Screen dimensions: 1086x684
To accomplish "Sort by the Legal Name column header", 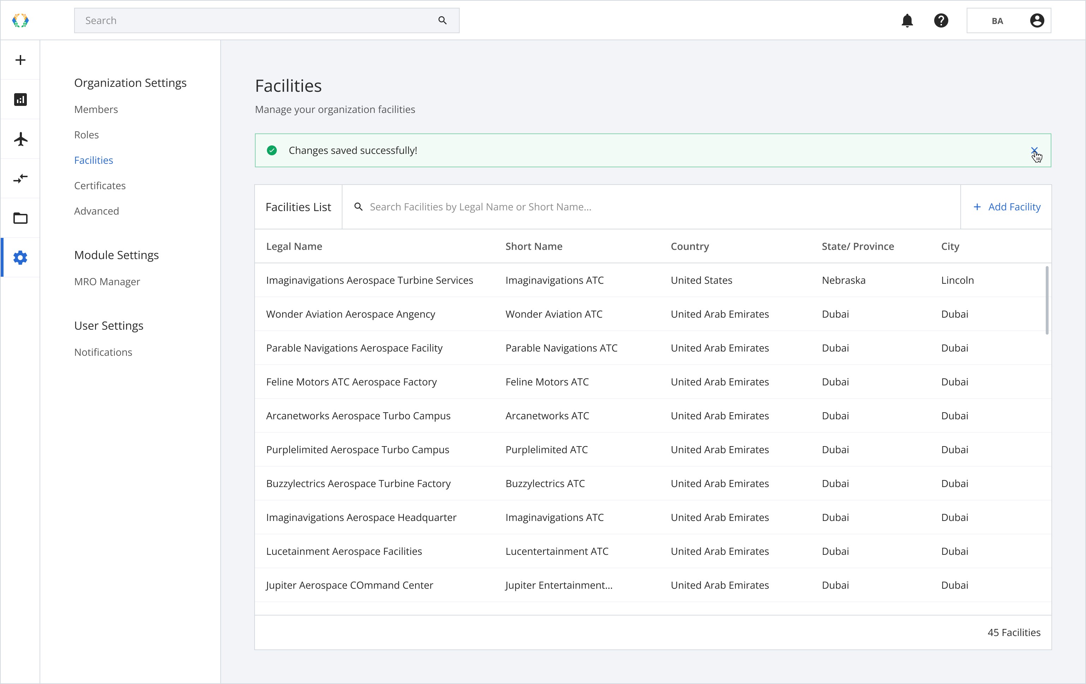I will coord(294,246).
